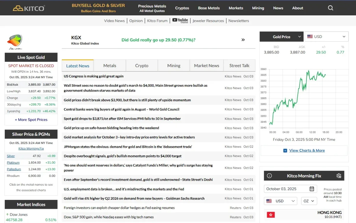Click the plus icon beside View Charts
Image resolution: width=356 pixels, height=223 pixels.
tap(285, 151)
